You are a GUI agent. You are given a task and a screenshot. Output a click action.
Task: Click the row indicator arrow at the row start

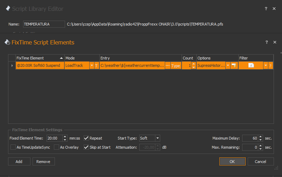point(12,65)
